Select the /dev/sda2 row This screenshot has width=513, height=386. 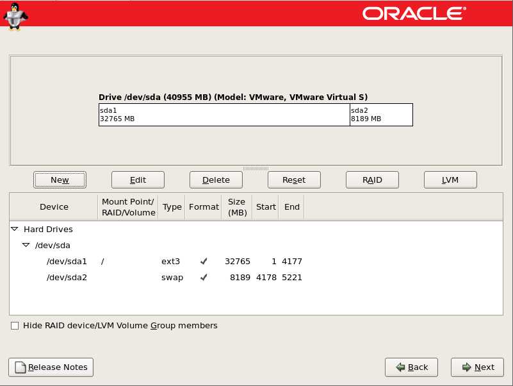pos(256,278)
